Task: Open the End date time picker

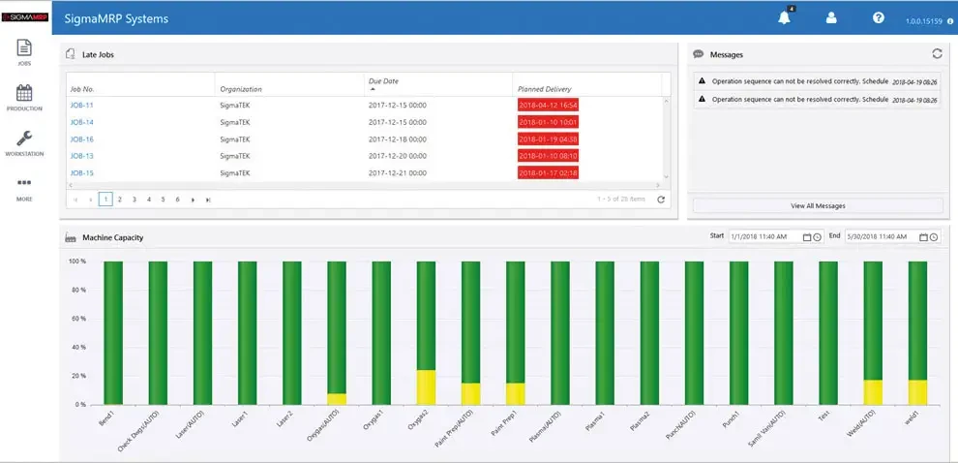Action: [933, 236]
